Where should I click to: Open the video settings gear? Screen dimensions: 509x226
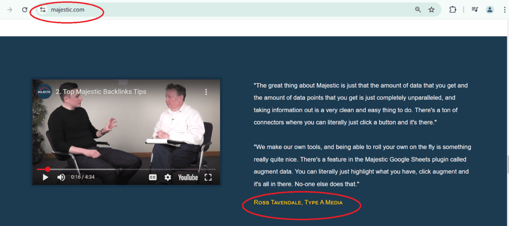[168, 177]
